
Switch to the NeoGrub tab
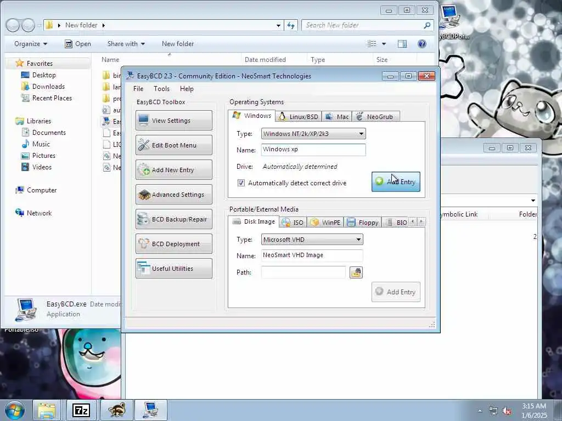pos(375,117)
